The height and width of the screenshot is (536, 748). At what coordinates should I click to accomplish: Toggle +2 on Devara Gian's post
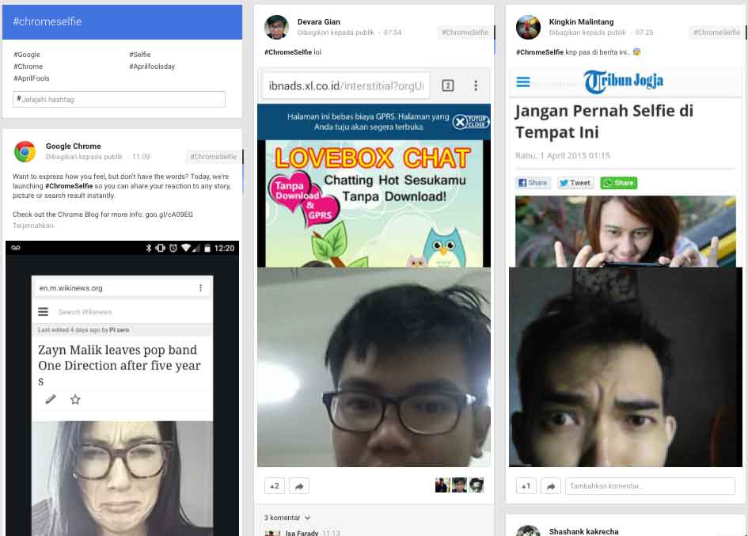coord(275,485)
